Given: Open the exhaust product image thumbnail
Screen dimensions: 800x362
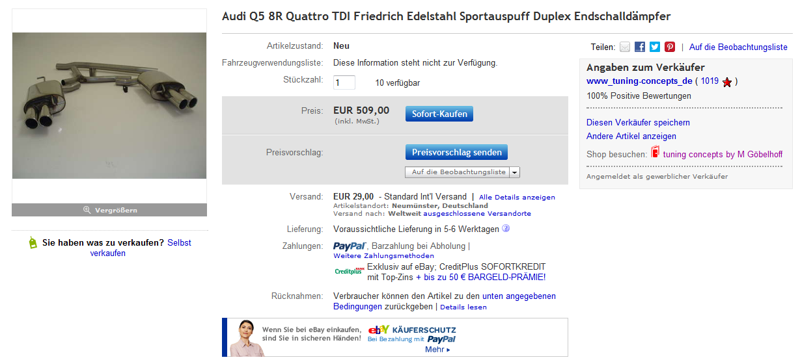Looking at the screenshot, I should 109,105.
